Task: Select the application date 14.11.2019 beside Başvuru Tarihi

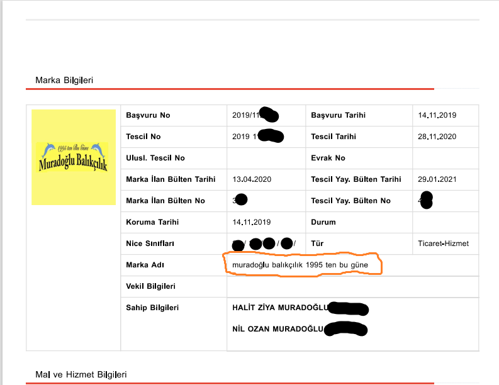Action: pos(437,115)
